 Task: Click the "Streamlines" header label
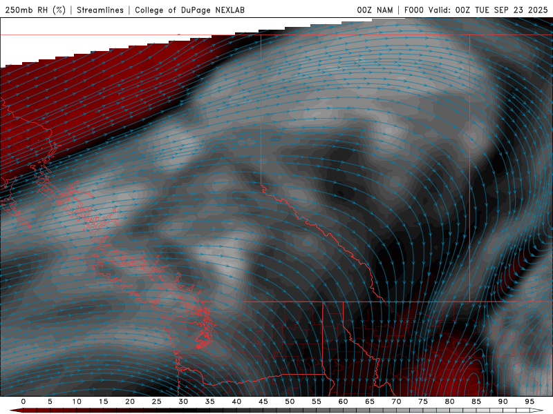100,10
